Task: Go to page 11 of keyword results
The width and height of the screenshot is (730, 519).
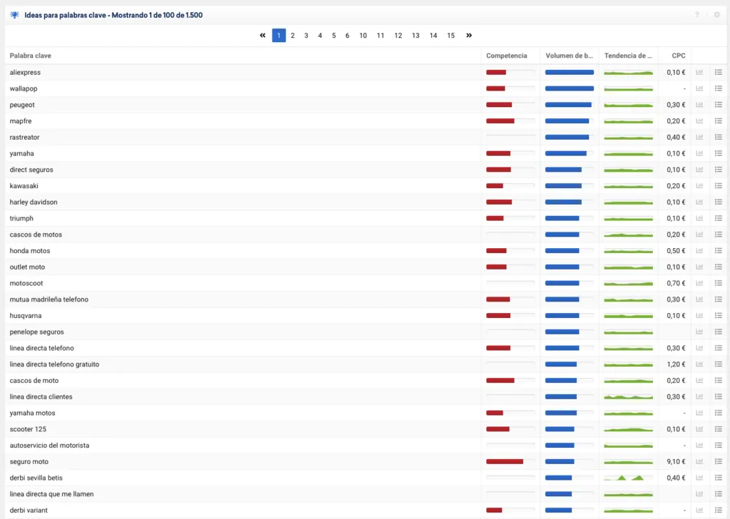Action: pos(381,36)
